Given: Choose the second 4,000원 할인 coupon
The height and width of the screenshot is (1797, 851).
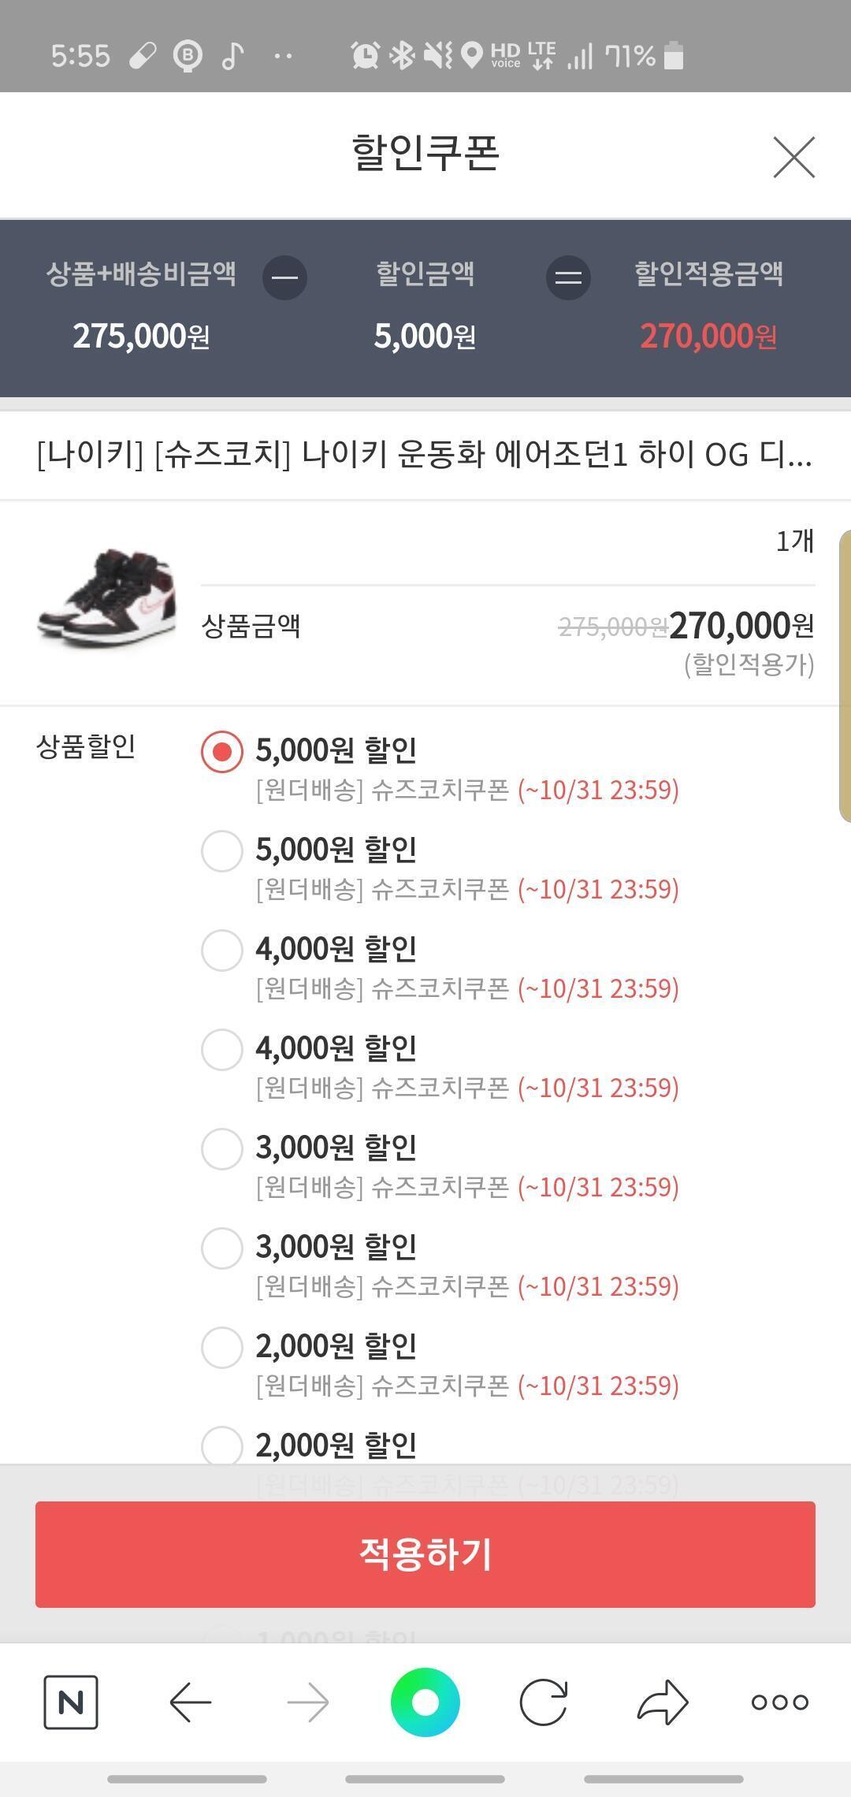Looking at the screenshot, I should tap(221, 1050).
